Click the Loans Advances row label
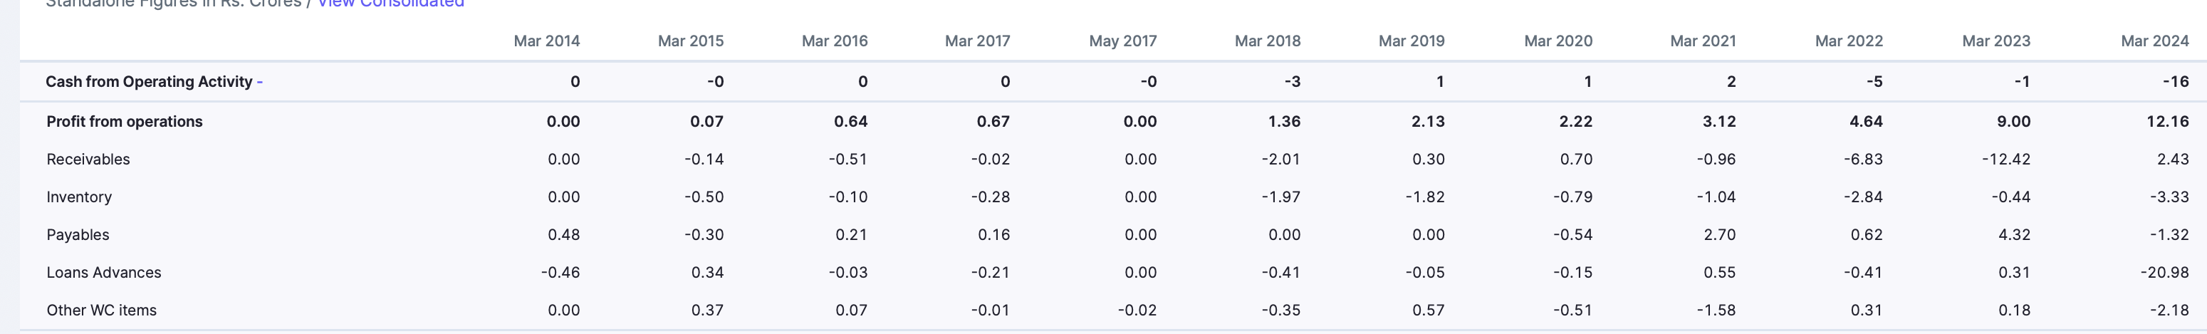 click(x=104, y=272)
